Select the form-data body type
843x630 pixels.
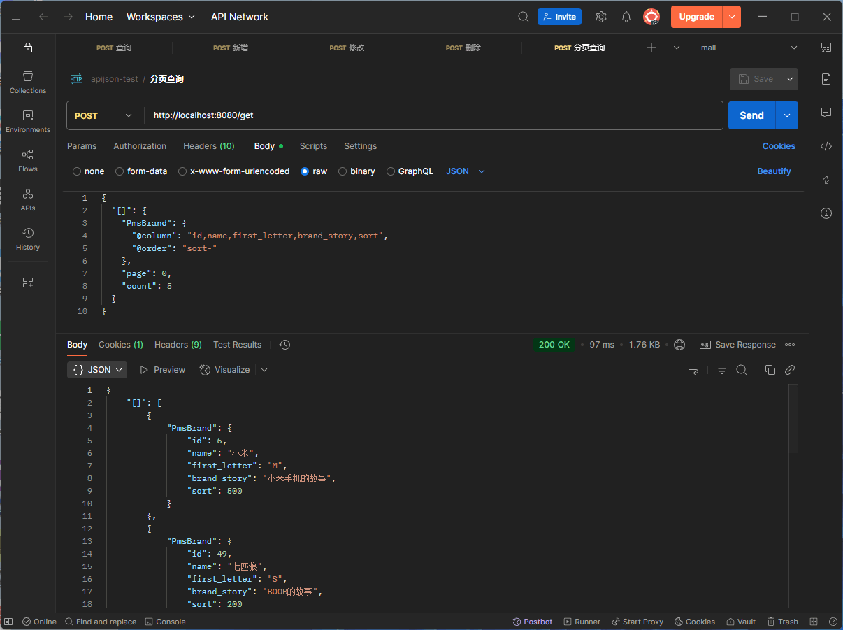point(141,171)
